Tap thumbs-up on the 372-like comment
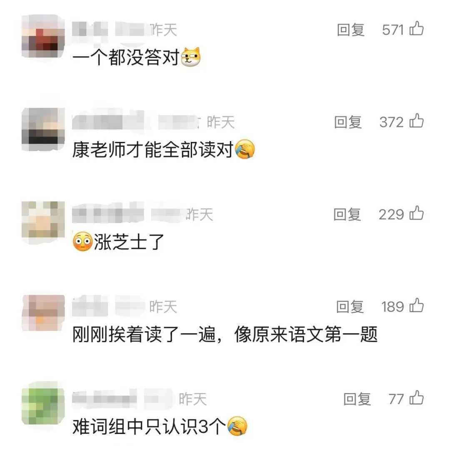The image size is (450, 464). tap(416, 121)
